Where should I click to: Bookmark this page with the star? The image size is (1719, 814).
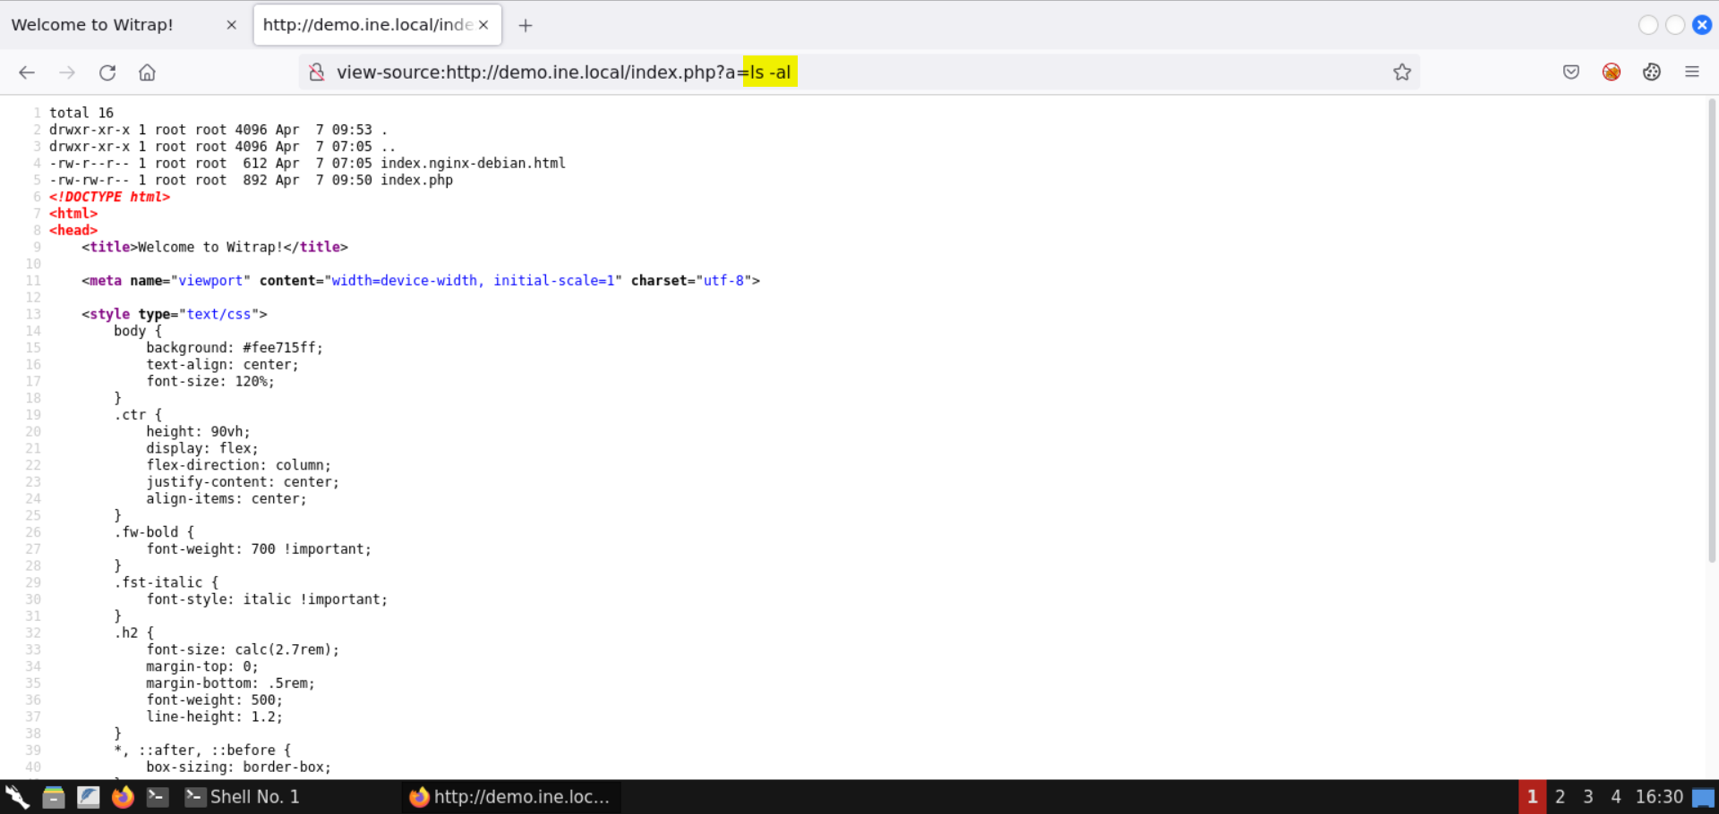coord(1402,72)
